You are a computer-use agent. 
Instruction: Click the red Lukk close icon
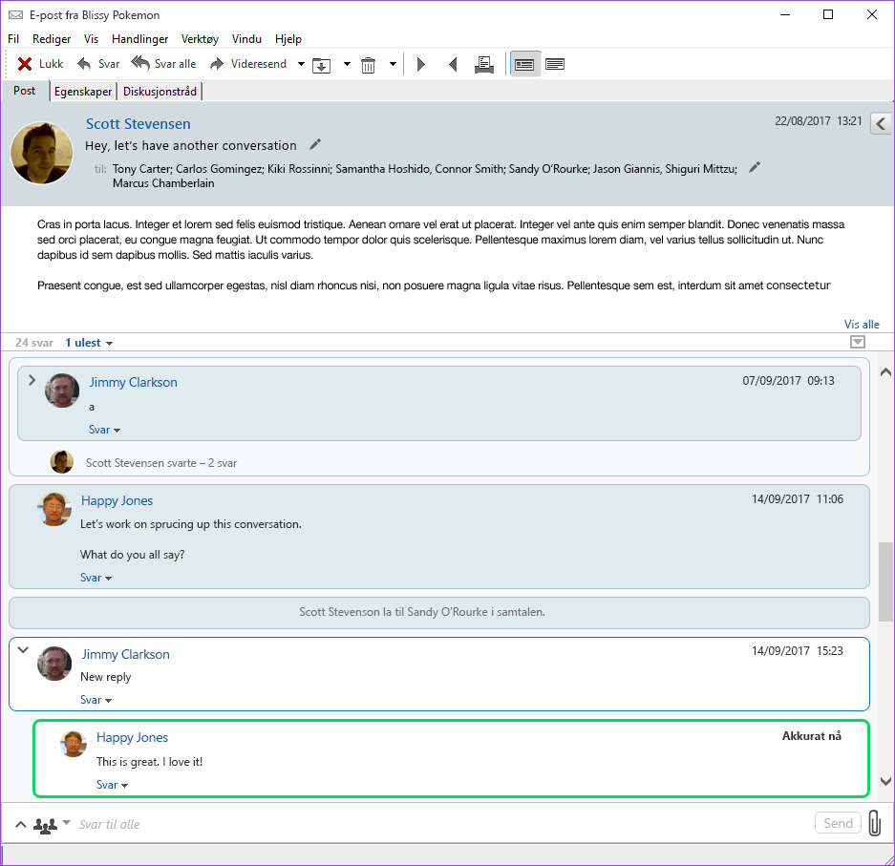coord(25,64)
